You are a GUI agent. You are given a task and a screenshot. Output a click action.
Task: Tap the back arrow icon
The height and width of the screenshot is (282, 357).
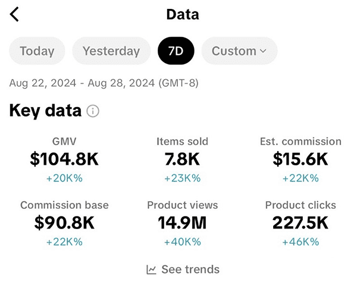[x=14, y=14]
